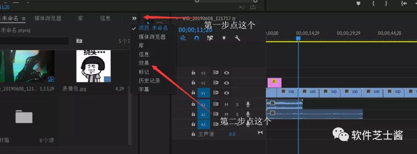The image size is (417, 154).
Task: Solo track A1 with the S button
Action: (237, 105)
